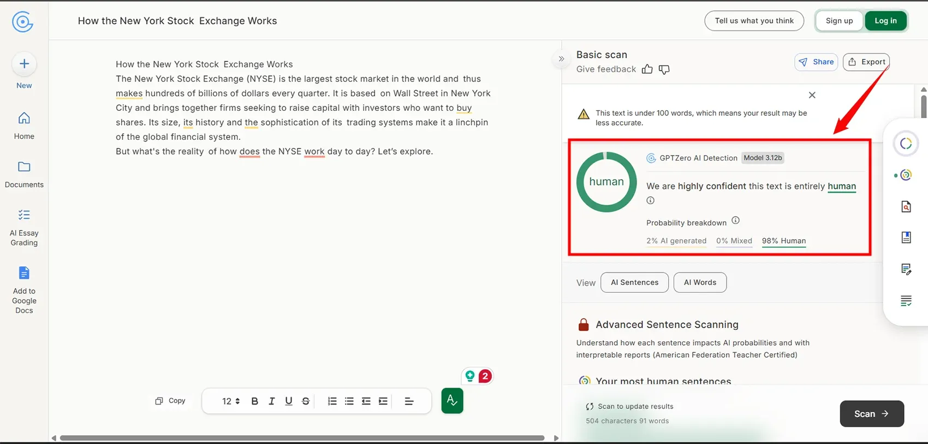This screenshot has width=928, height=444.
Task: Toggle italic formatting
Action: 271,401
